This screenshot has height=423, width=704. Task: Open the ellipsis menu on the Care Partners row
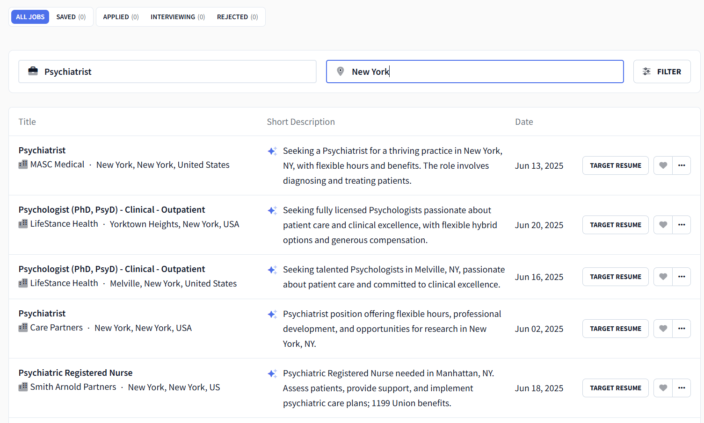(x=682, y=328)
